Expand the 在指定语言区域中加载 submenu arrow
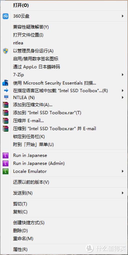This screenshot has height=255, width=128. [x=123, y=91]
